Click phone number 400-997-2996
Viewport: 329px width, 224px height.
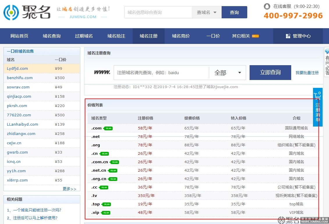[293, 15]
